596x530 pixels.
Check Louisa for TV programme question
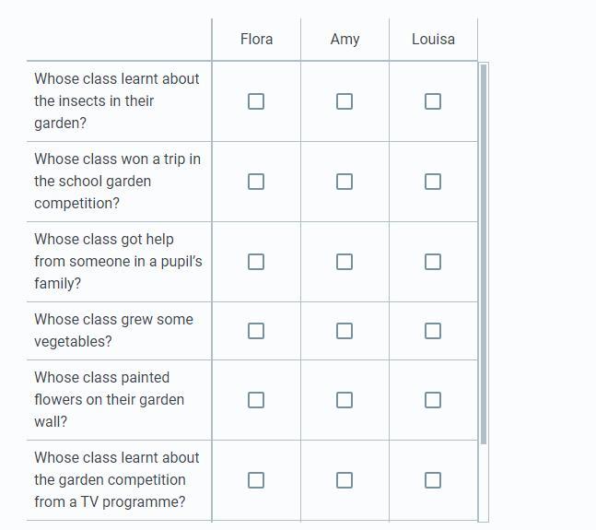[x=433, y=480]
